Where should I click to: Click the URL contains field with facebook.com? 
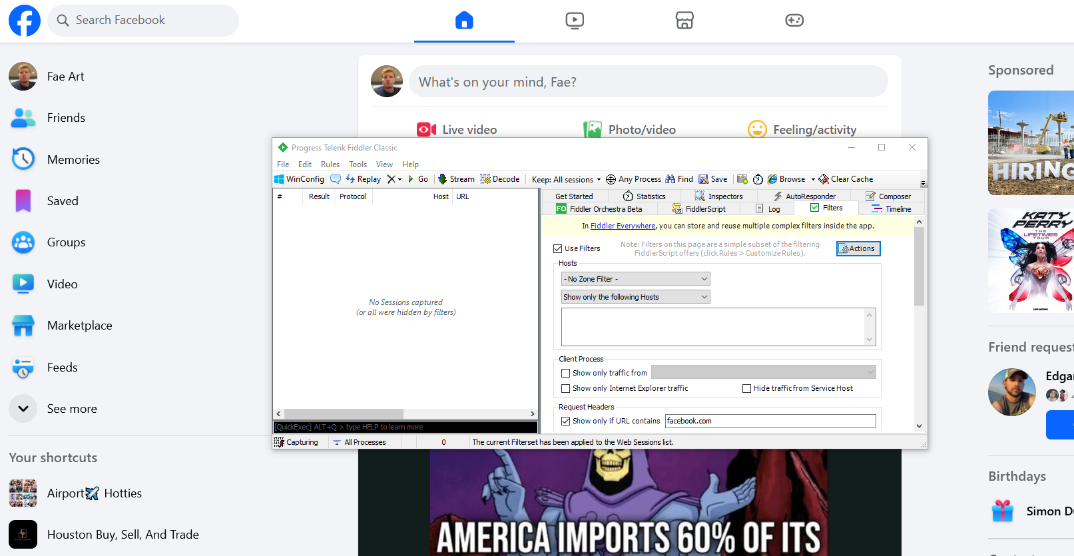tap(770, 421)
